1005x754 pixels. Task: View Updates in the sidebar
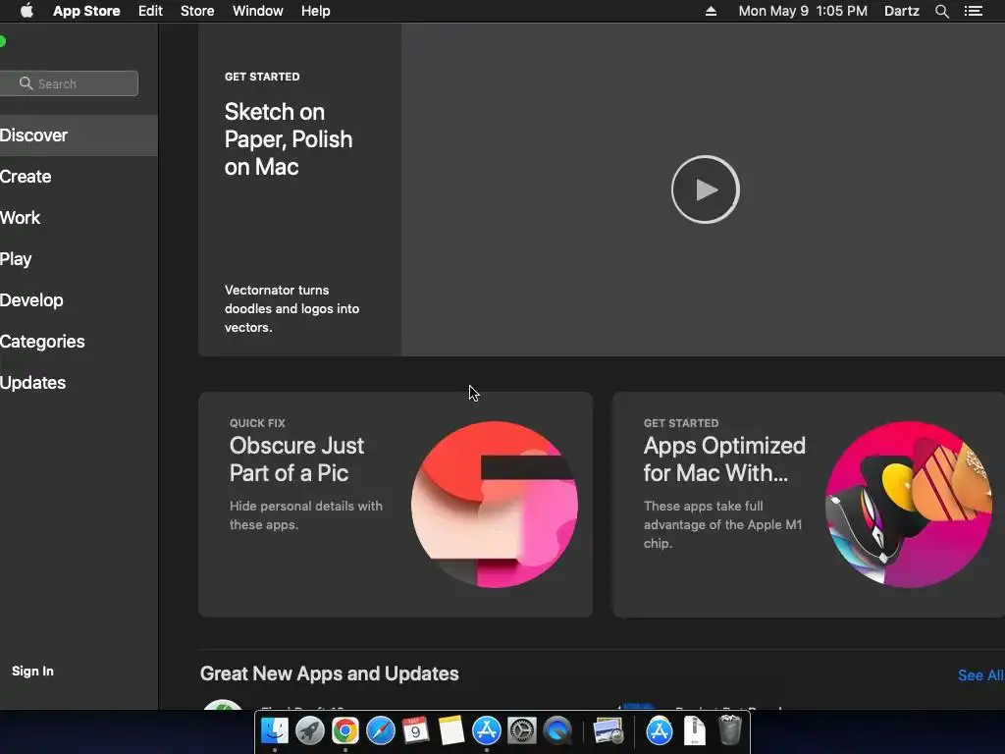(x=79, y=383)
